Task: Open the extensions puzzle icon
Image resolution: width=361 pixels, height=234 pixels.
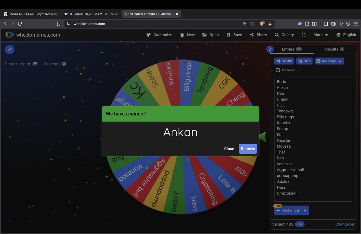Action: tap(307, 24)
